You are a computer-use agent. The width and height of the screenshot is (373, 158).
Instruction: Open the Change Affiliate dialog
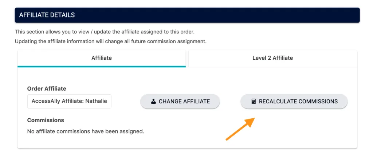click(x=180, y=102)
